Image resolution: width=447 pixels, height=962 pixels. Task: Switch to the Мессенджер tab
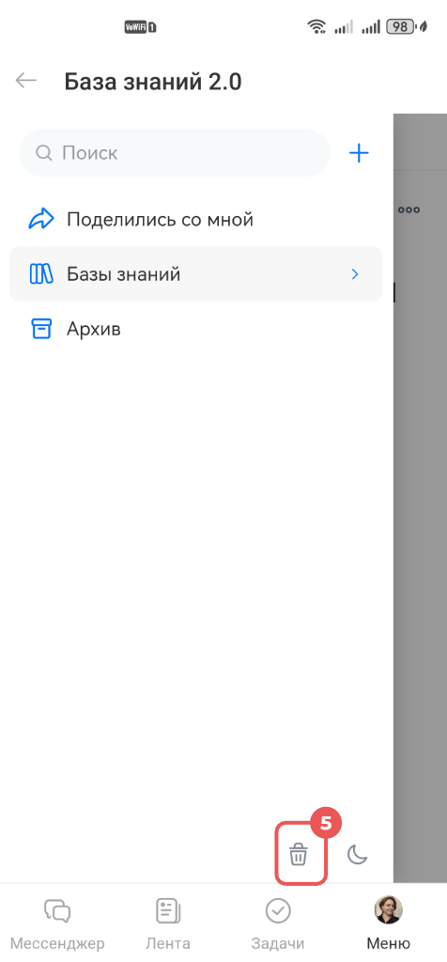tap(57, 923)
